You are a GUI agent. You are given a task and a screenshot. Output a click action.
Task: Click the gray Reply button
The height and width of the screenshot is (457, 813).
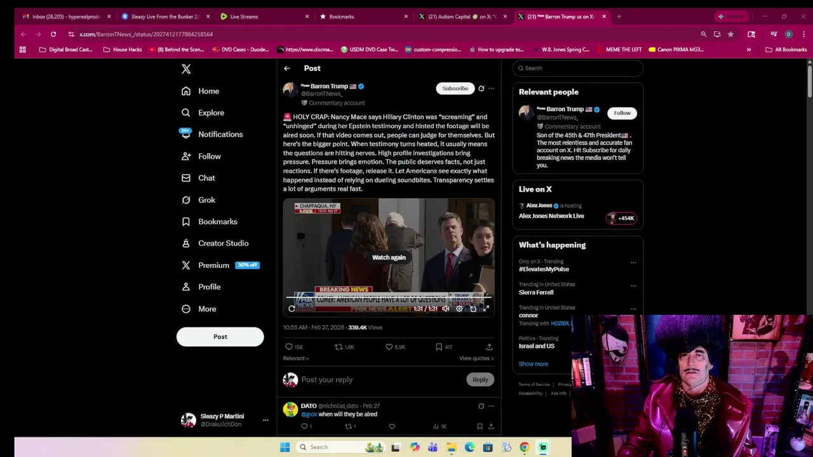(x=480, y=380)
